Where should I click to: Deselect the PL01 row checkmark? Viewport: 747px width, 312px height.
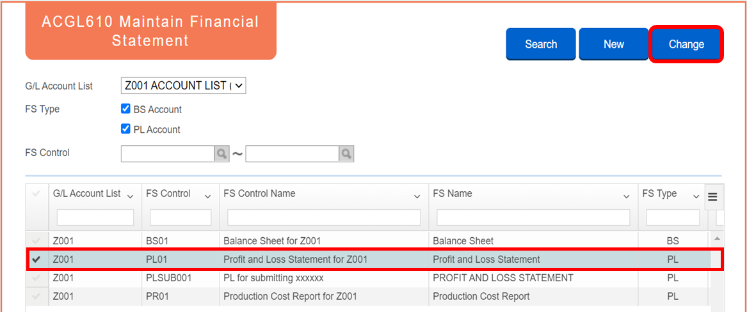[x=36, y=260]
